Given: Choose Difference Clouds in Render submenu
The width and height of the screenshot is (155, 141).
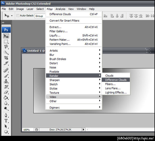Looking at the screenshot, I should point(116,80).
